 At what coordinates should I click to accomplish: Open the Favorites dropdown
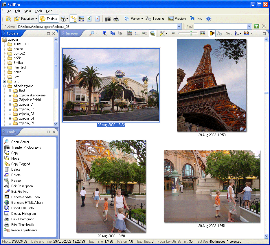point(36,19)
